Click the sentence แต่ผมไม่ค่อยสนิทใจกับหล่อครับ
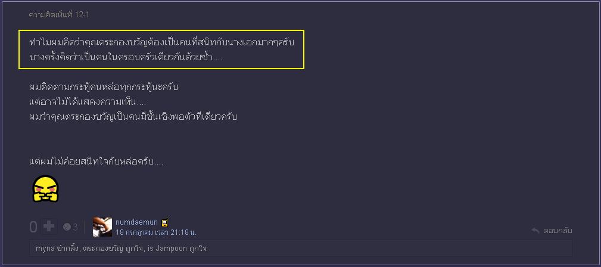601x267 pixels. click(96, 162)
